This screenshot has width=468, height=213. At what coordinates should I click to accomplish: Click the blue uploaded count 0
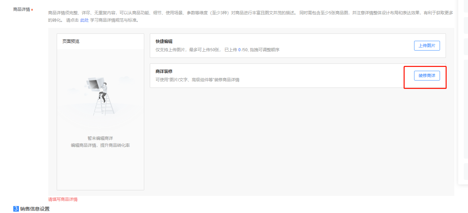239,50
